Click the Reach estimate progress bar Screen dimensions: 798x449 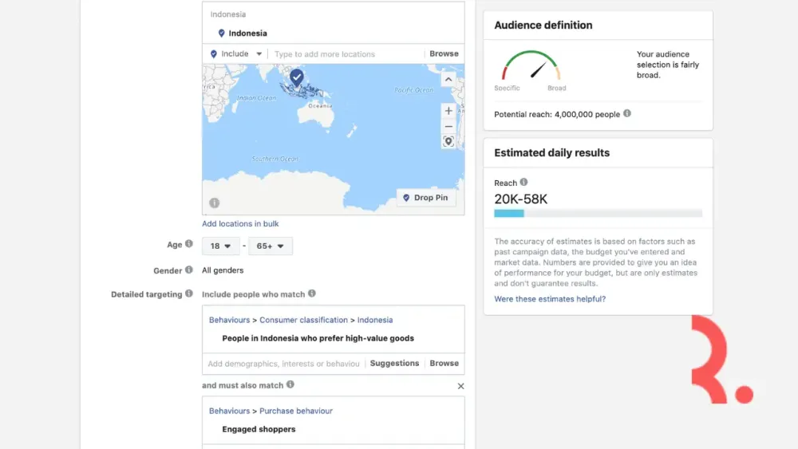point(598,214)
